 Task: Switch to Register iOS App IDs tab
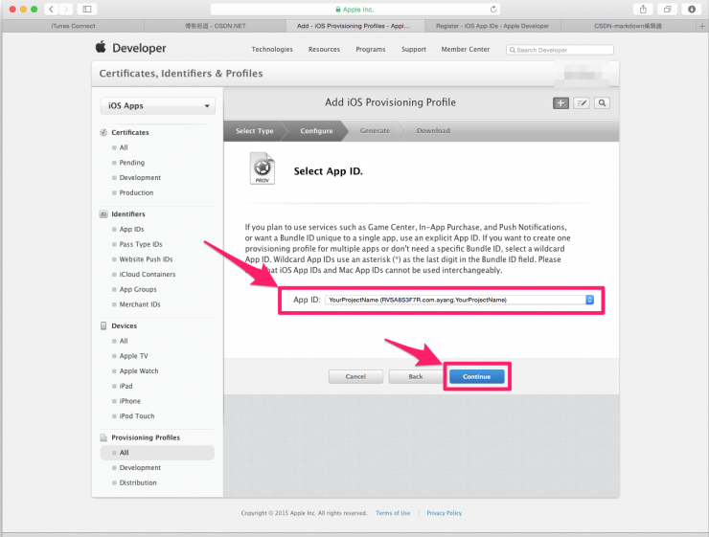coord(492,26)
